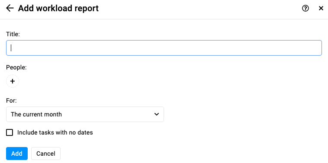Enable Include tasks with no dates checkbox
Image resolution: width=328 pixels, height=163 pixels.
[10, 132]
